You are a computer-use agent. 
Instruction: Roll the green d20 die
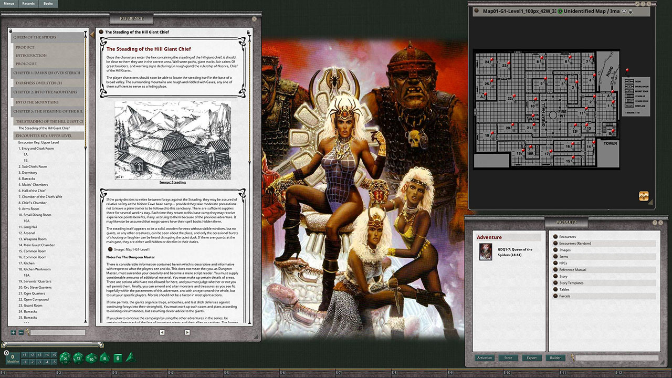pos(65,359)
